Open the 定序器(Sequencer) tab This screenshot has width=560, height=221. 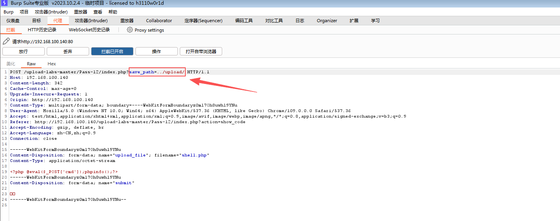(x=204, y=21)
